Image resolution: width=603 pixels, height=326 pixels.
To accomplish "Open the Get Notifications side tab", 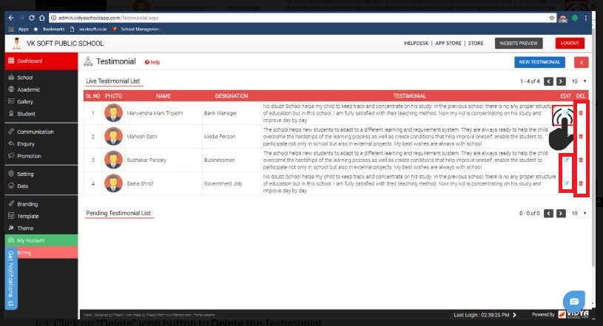I will (11, 279).
